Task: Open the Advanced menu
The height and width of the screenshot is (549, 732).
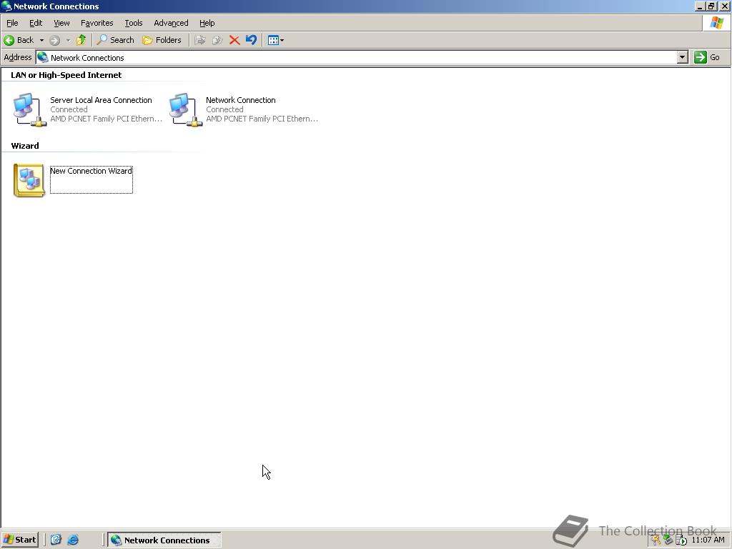Action: click(x=171, y=23)
